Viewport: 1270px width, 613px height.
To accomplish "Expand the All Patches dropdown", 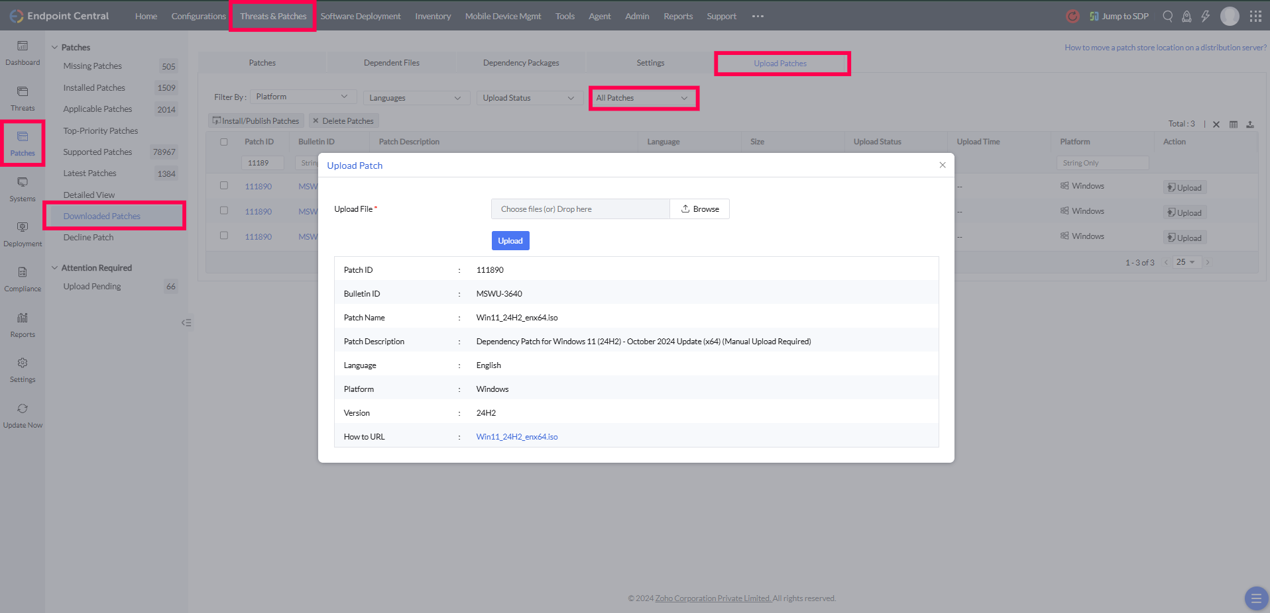I will (x=642, y=98).
